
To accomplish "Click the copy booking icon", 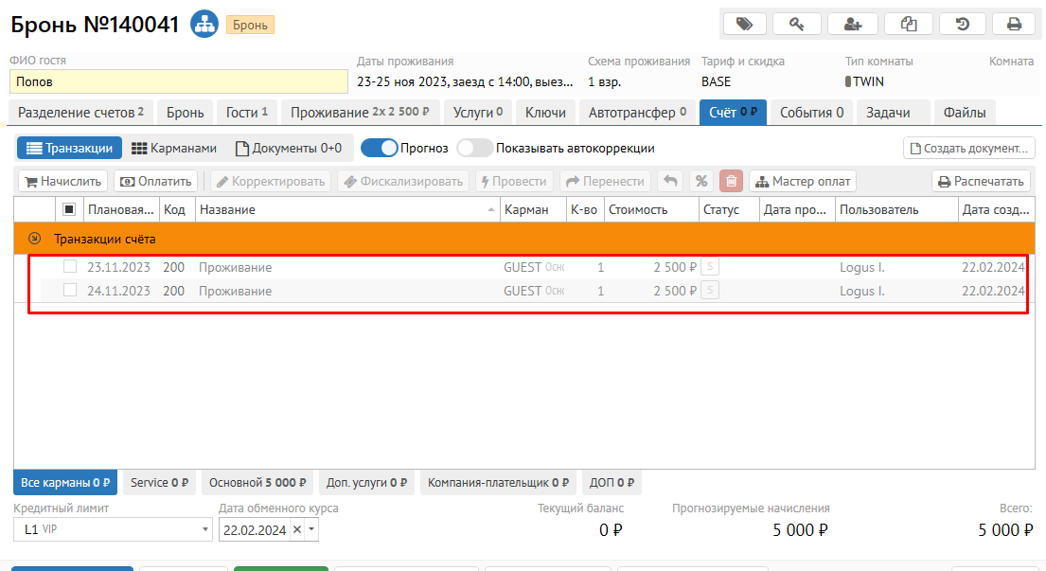I will click(x=907, y=25).
